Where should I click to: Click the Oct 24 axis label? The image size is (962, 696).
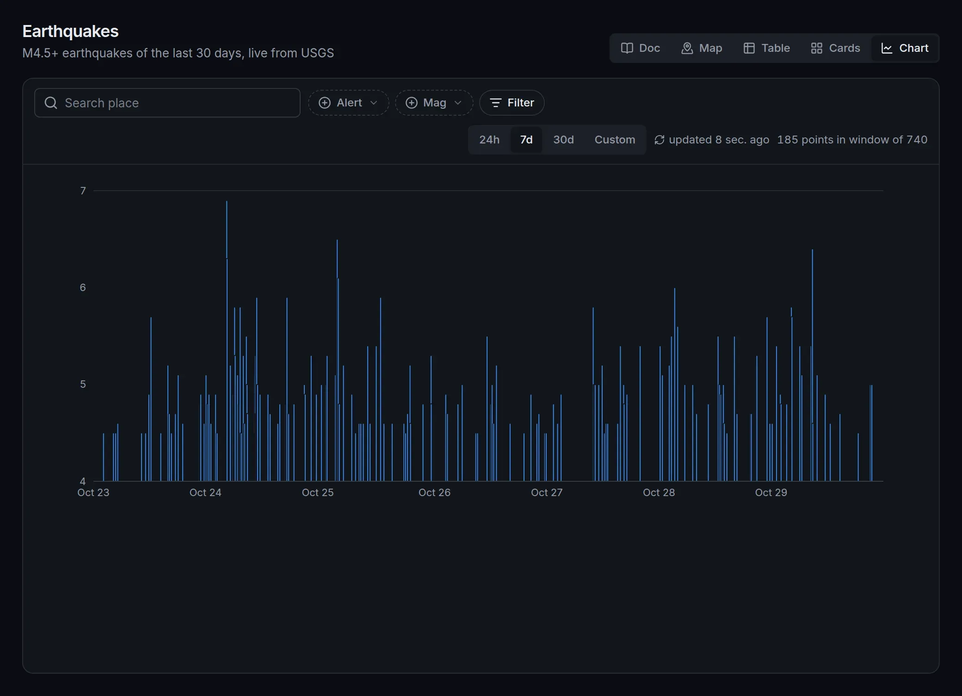coord(205,492)
